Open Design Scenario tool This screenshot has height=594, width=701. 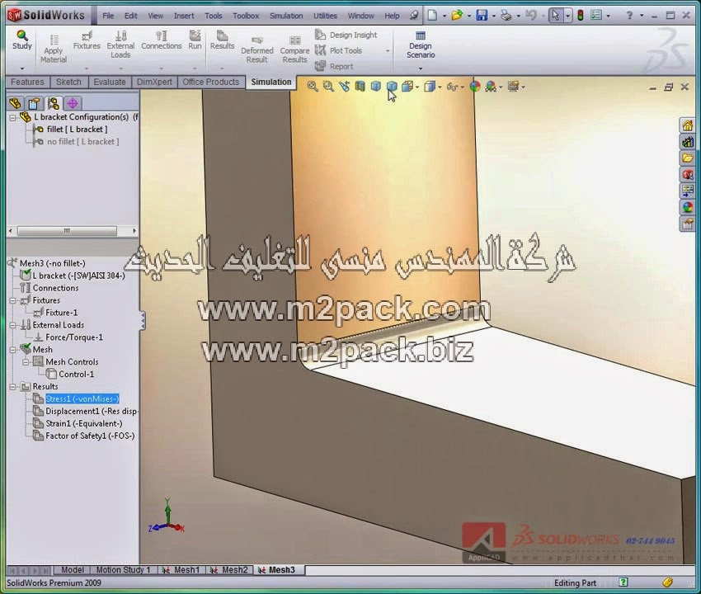tap(421, 45)
